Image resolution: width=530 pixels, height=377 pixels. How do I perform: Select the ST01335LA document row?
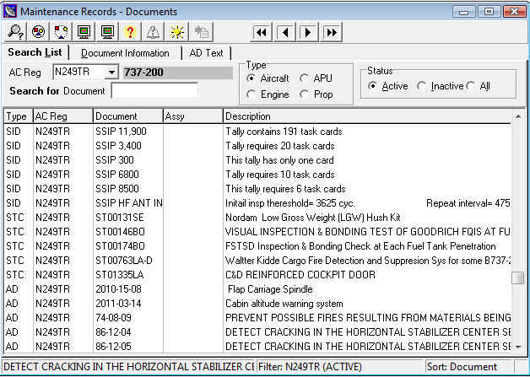[257, 275]
